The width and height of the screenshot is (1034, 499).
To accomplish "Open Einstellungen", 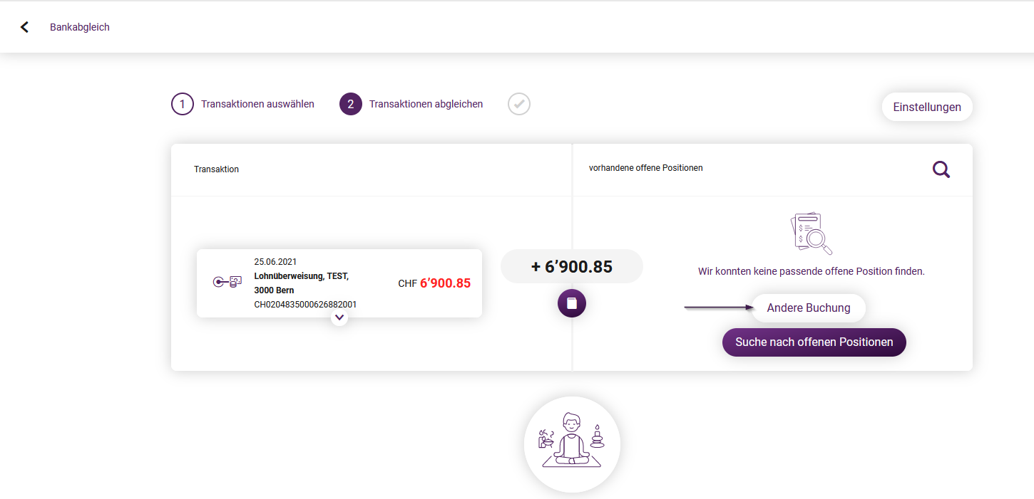I will point(927,107).
